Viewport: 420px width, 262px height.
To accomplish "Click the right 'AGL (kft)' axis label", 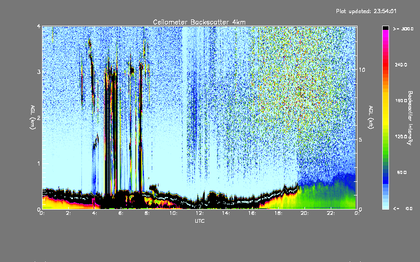I will [371, 117].
